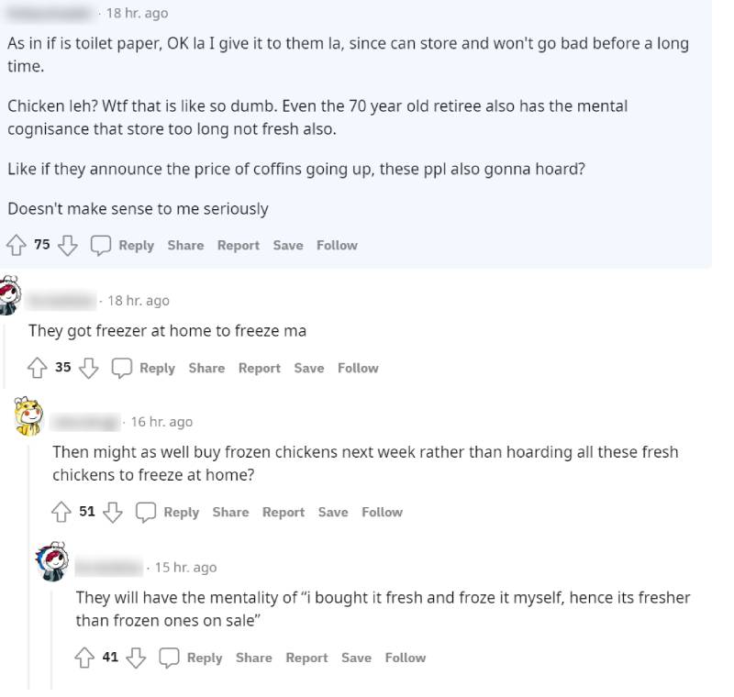This screenshot has height=697, width=734.
Task: Open the yellow avatar of 16 hr. ago commenter
Action: click(32, 418)
